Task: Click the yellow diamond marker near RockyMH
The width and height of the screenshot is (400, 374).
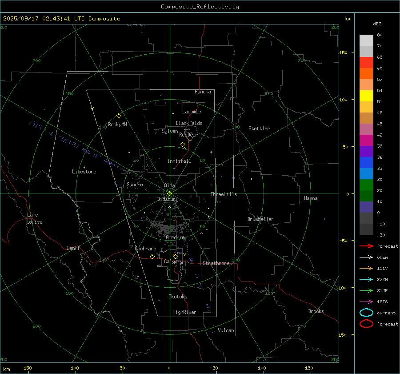Action: pyautogui.click(x=119, y=116)
